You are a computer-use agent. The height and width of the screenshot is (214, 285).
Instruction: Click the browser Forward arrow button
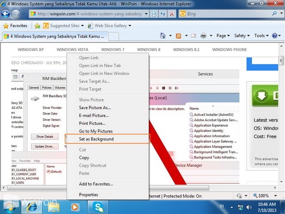(16, 14)
